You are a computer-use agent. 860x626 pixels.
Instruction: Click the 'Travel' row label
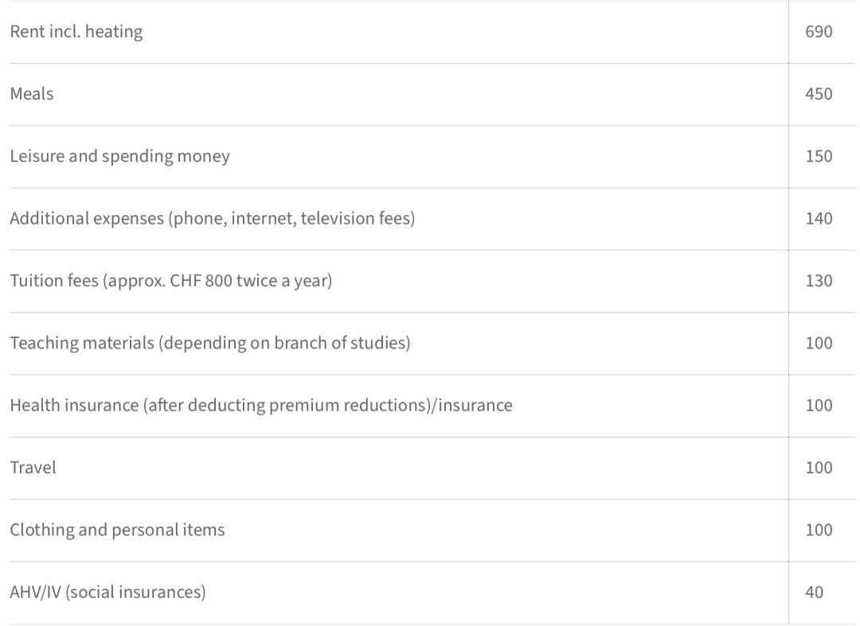pyautogui.click(x=33, y=468)
